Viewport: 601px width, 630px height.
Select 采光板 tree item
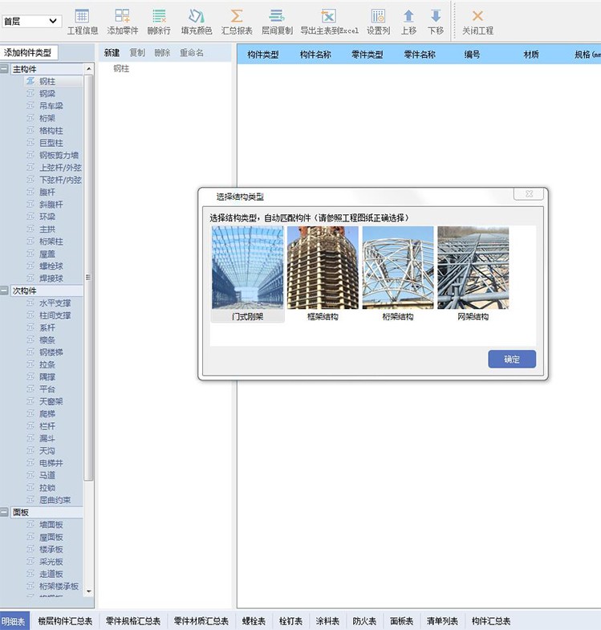[51, 562]
